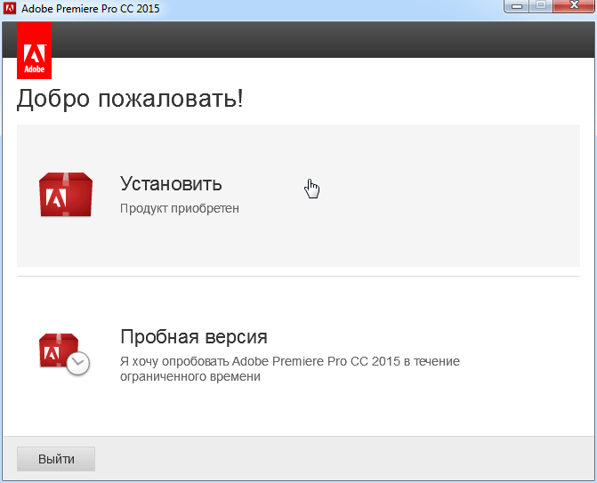
Task: Click the Продукт приобретен subtitle
Action: [180, 208]
